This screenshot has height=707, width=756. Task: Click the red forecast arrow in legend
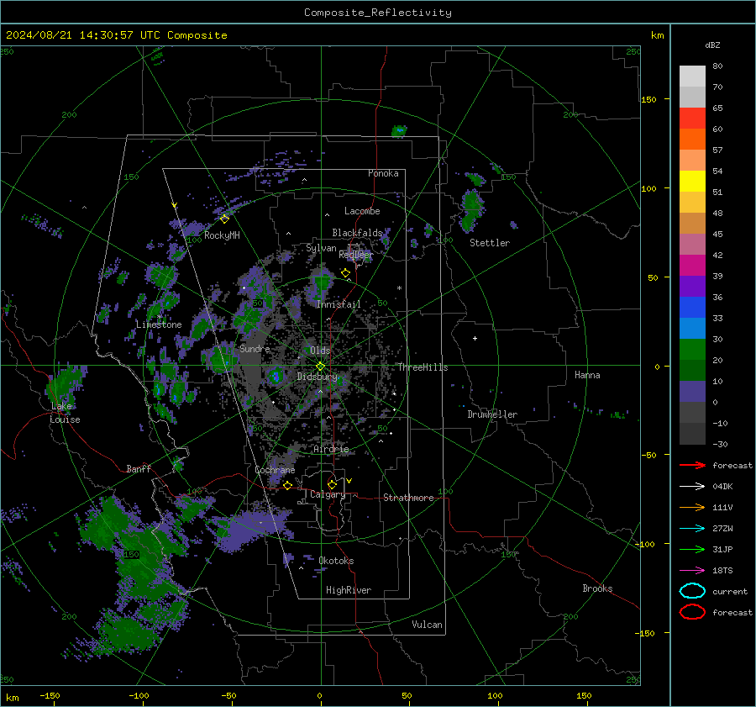click(692, 465)
